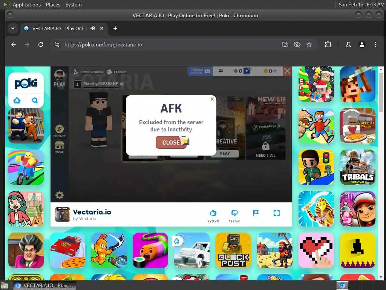Image resolution: width=386 pixels, height=290 pixels.
Task: Click the Discord button in game header
Action: point(200,71)
